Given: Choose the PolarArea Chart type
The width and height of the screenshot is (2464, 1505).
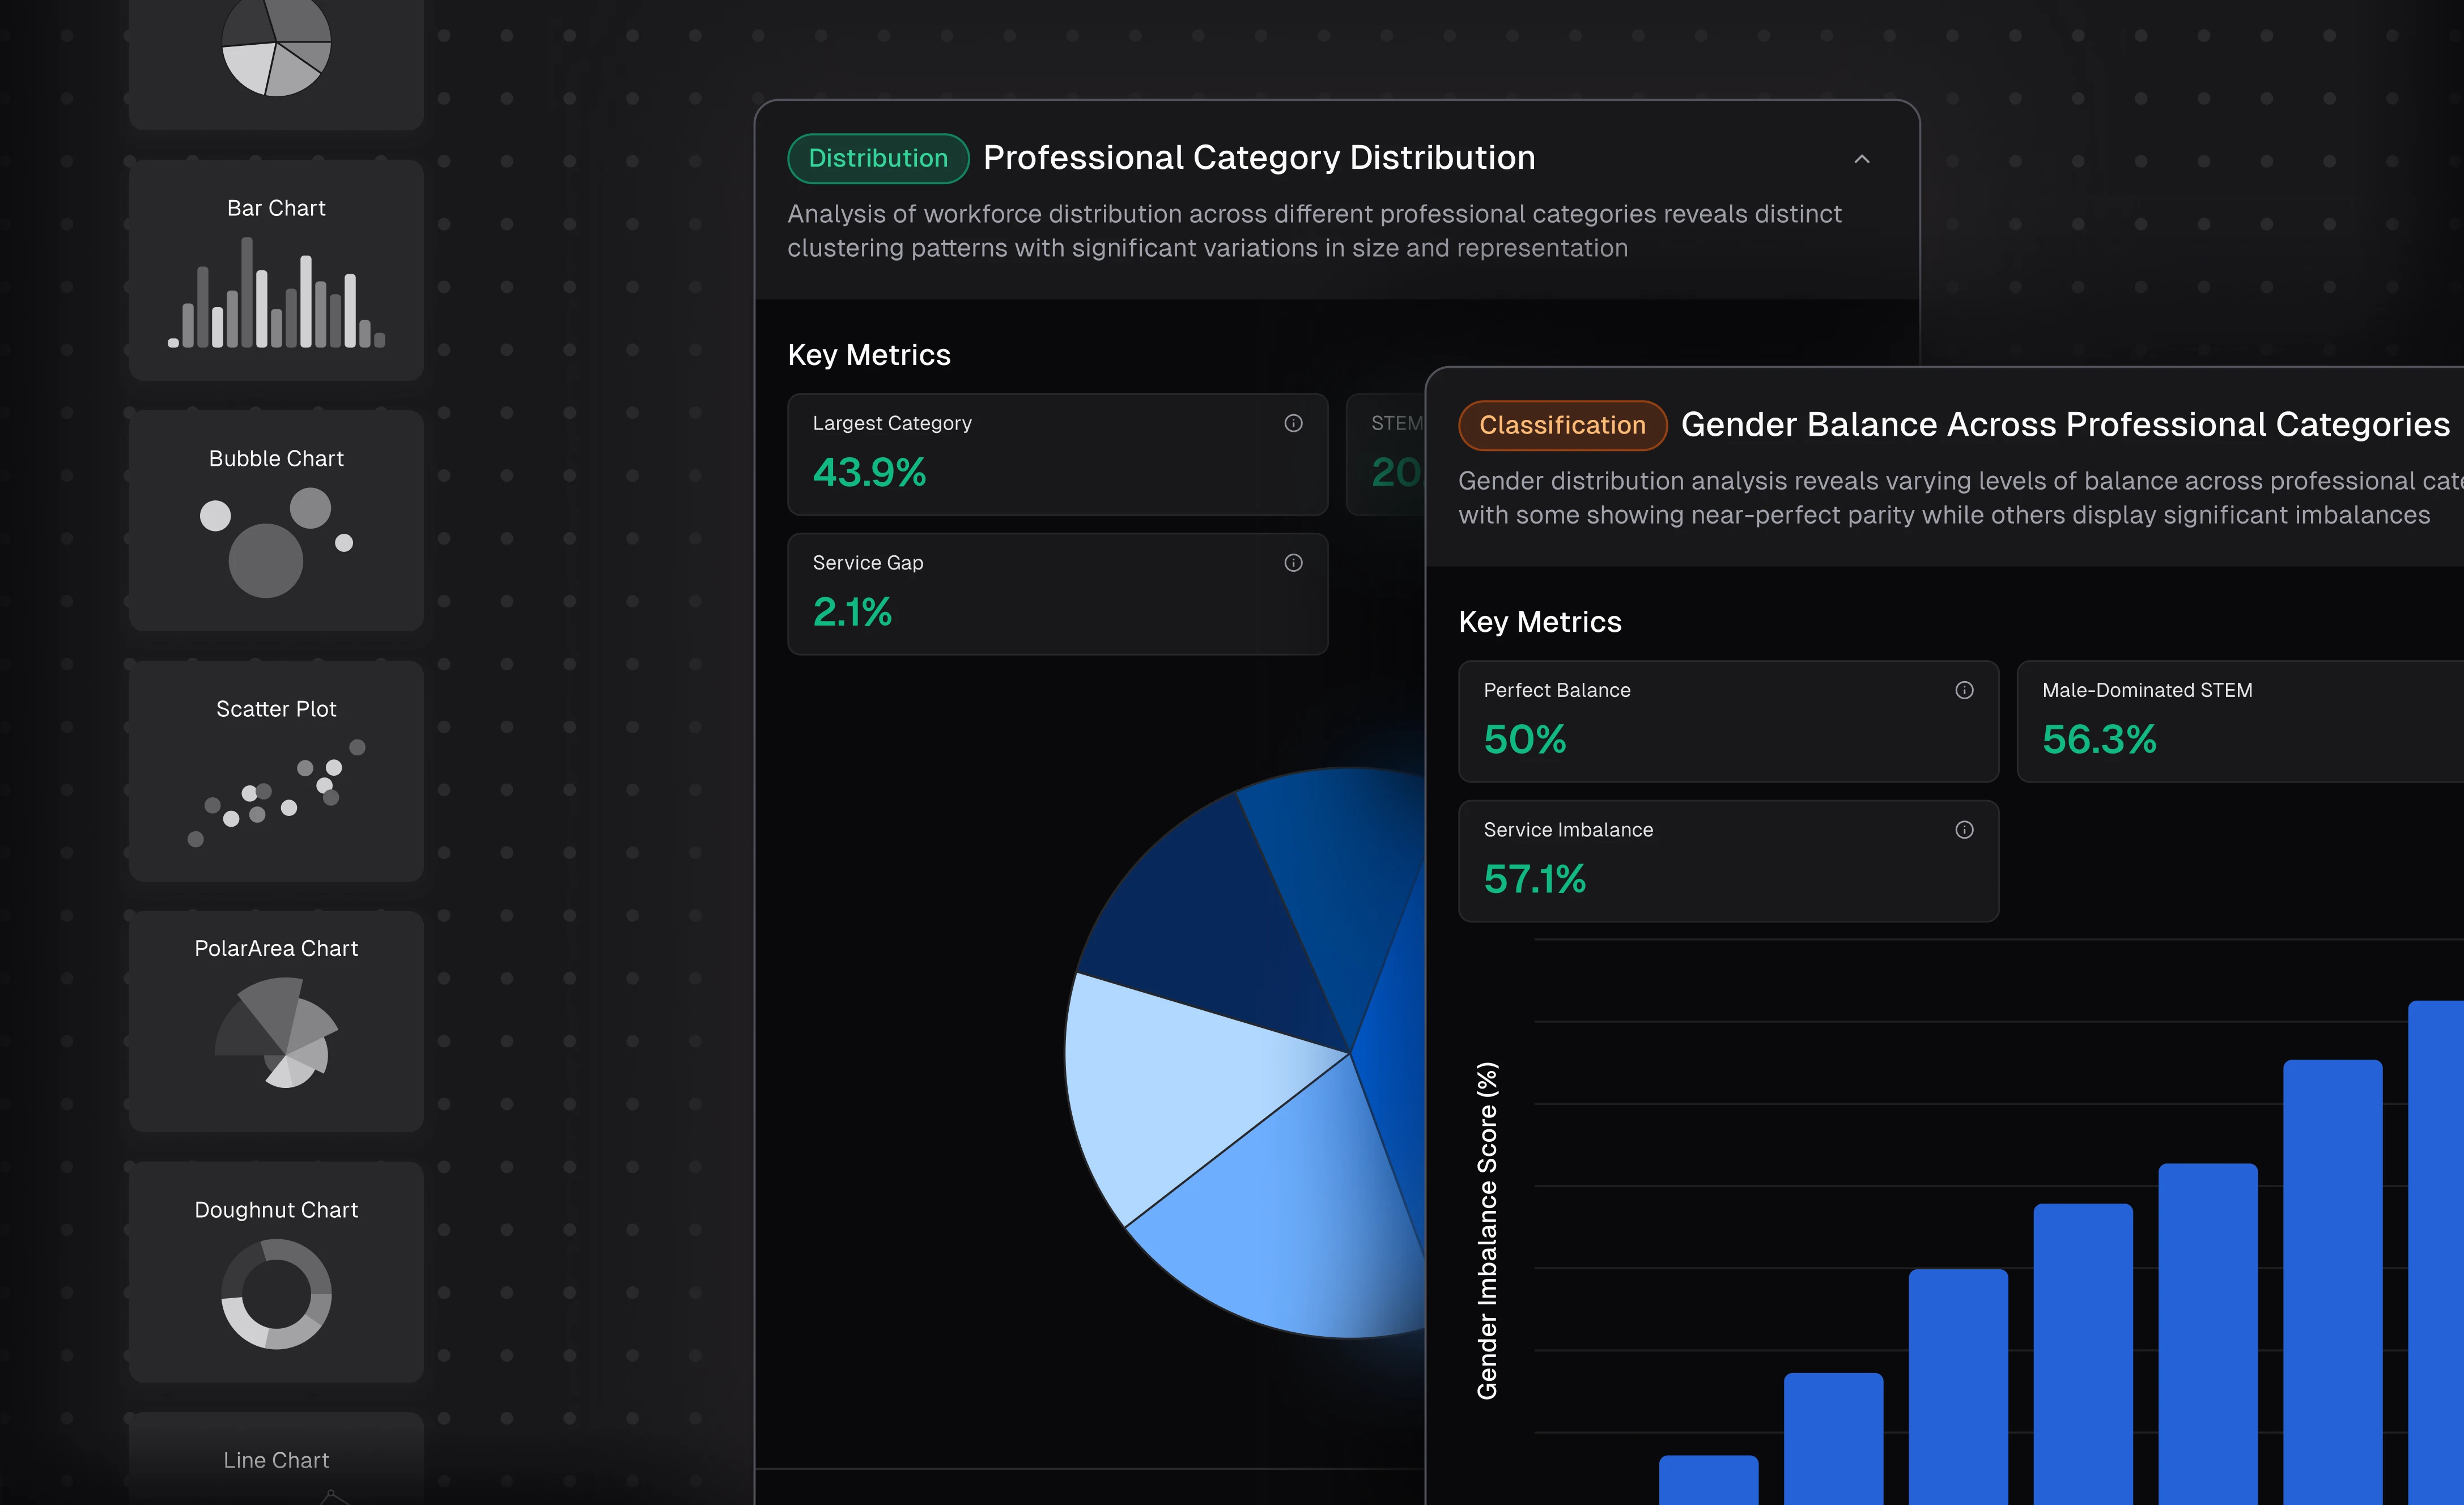Looking at the screenshot, I should pos(276,1021).
